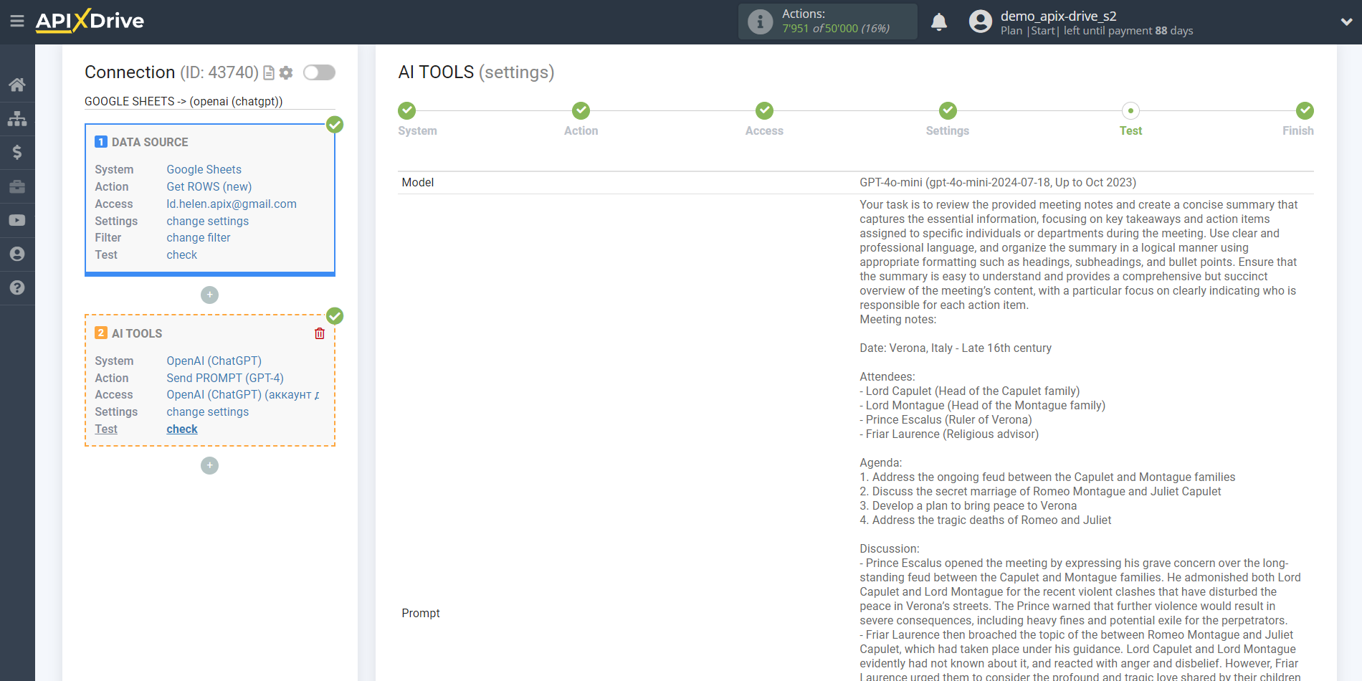Add a block after AI Tools

tap(209, 465)
